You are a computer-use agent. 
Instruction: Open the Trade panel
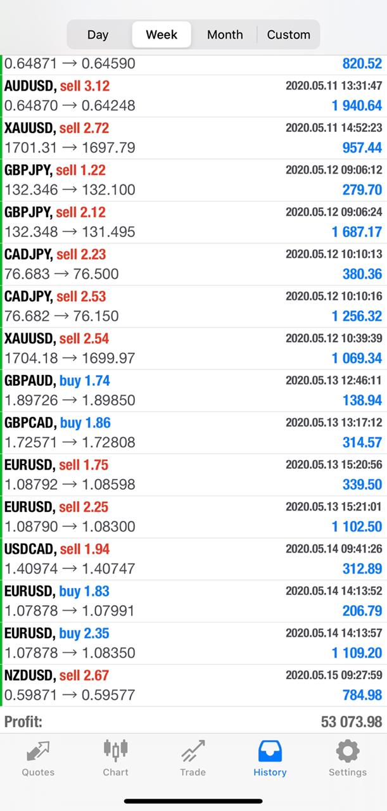[x=193, y=758]
